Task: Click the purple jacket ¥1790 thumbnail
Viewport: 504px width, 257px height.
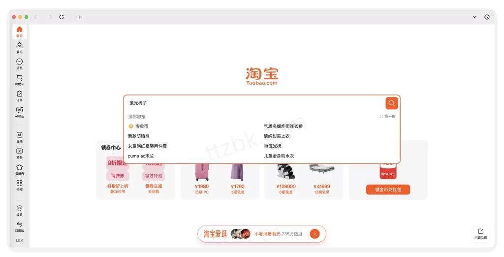Action: coord(238,172)
